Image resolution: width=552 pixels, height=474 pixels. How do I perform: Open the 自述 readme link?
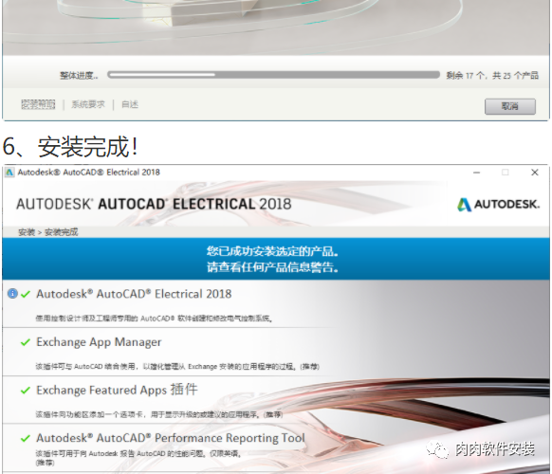coord(130,104)
